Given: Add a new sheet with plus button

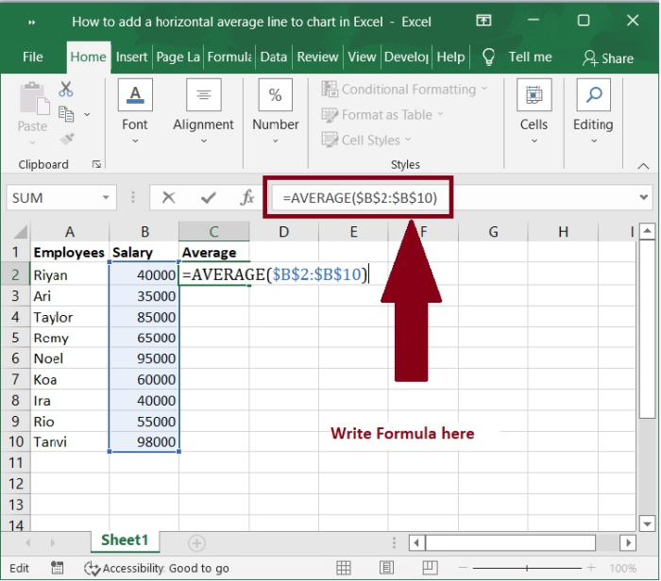Looking at the screenshot, I should [196, 542].
